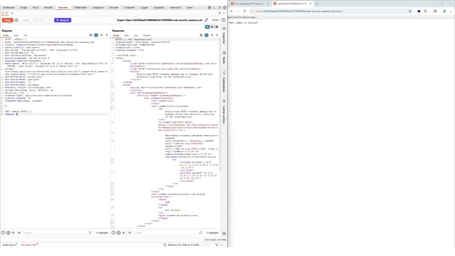Open the back history dropdown arrow
Image resolution: width=455 pixels, height=256 pixels.
click(x=39, y=20)
